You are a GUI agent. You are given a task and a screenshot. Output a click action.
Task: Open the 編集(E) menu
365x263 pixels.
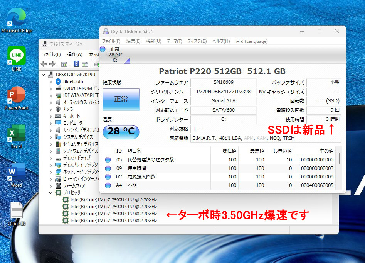(x=133, y=41)
